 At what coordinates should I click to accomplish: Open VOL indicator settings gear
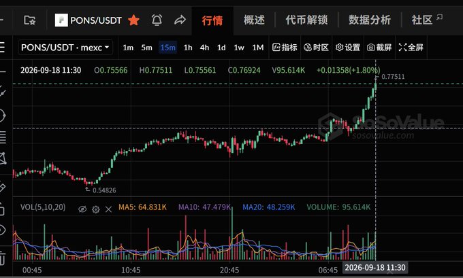96,209
